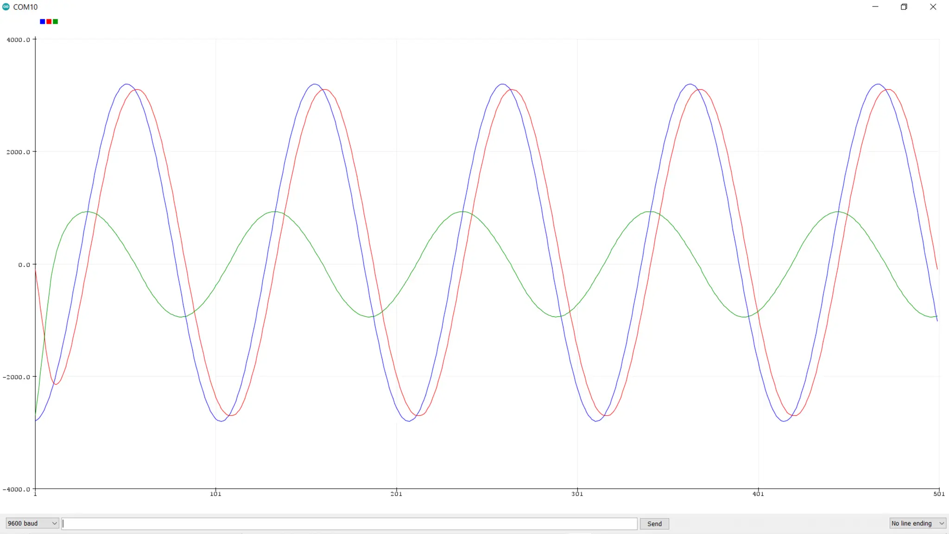Restore down the serial plotter window
The height and width of the screenshot is (534, 949).
coord(904,7)
